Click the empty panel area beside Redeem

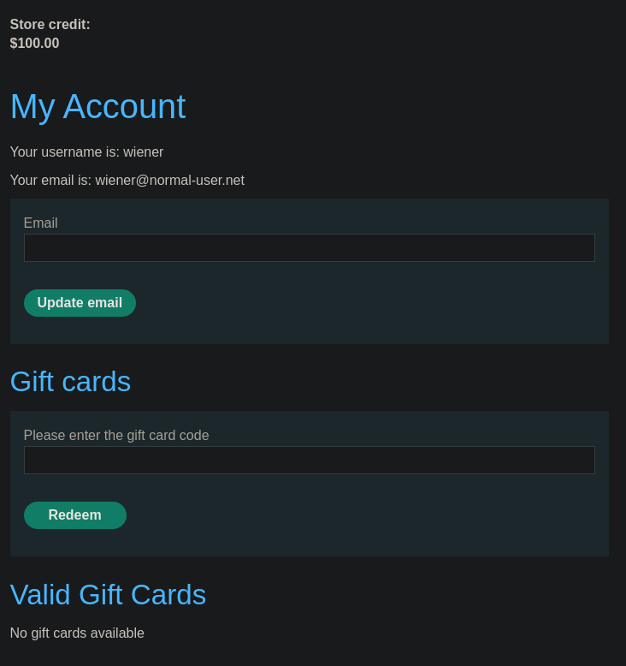[x=365, y=515]
